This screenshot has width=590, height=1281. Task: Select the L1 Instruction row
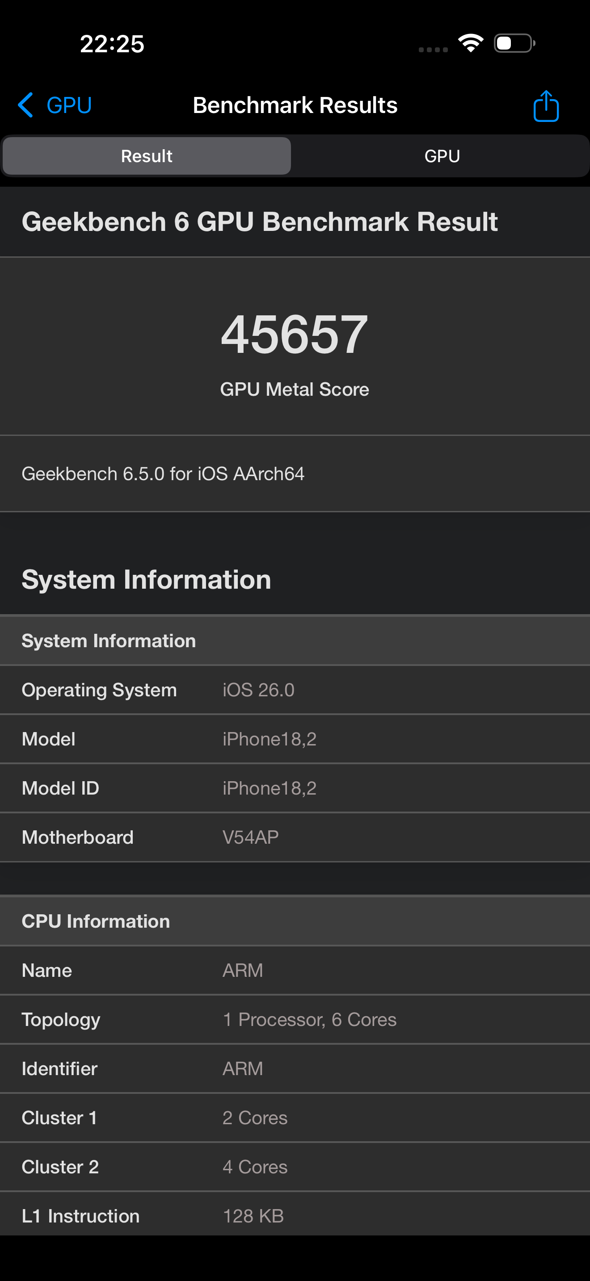[295, 1215]
